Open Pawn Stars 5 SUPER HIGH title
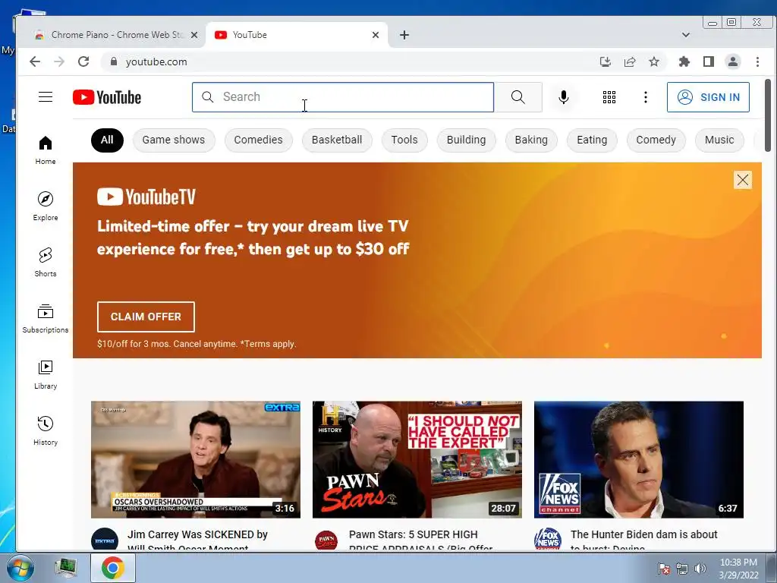This screenshot has height=583, width=777. pyautogui.click(x=420, y=540)
